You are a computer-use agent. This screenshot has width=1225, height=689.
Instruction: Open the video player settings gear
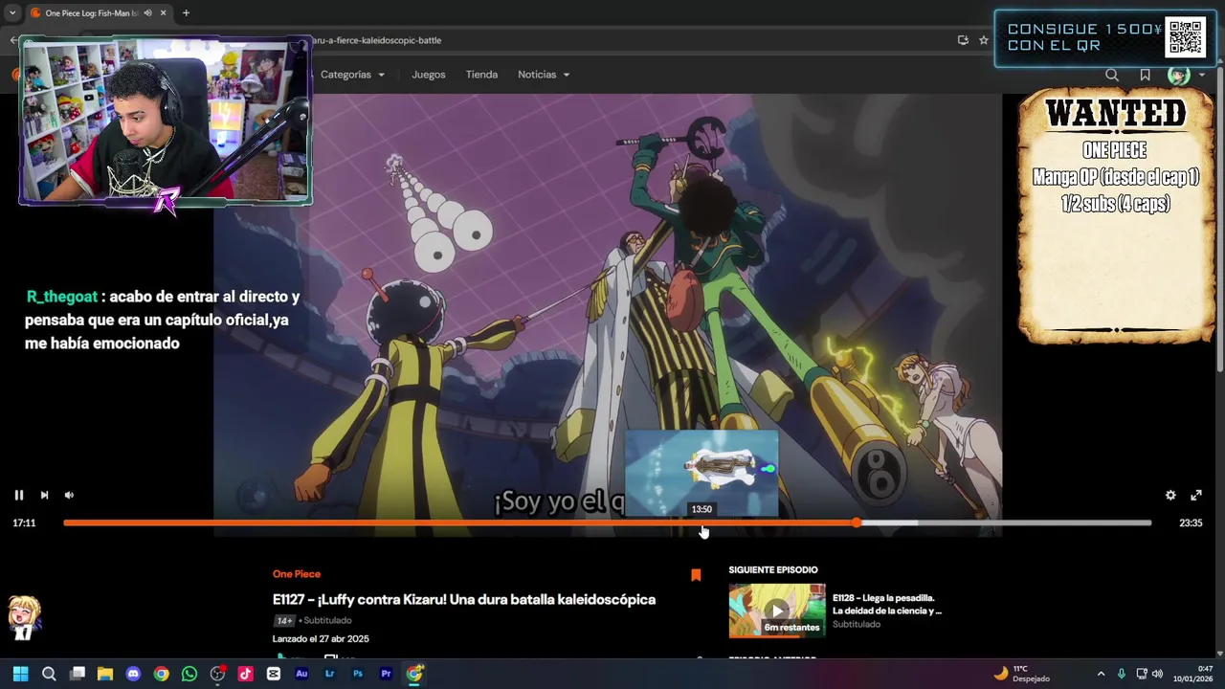pyautogui.click(x=1170, y=495)
